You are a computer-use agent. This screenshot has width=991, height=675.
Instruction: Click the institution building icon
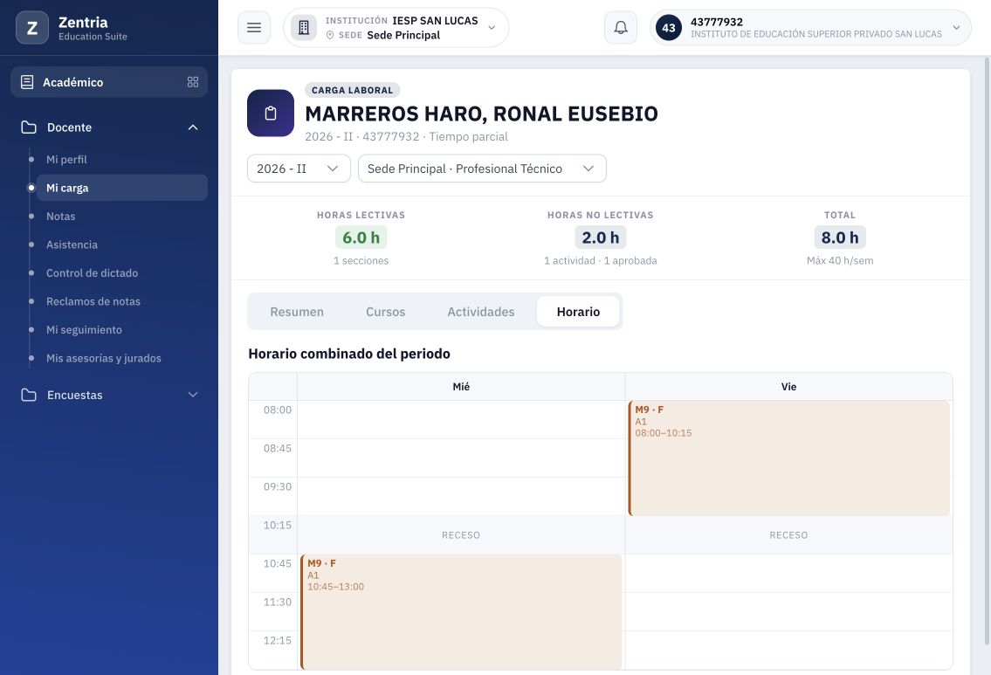tap(303, 28)
